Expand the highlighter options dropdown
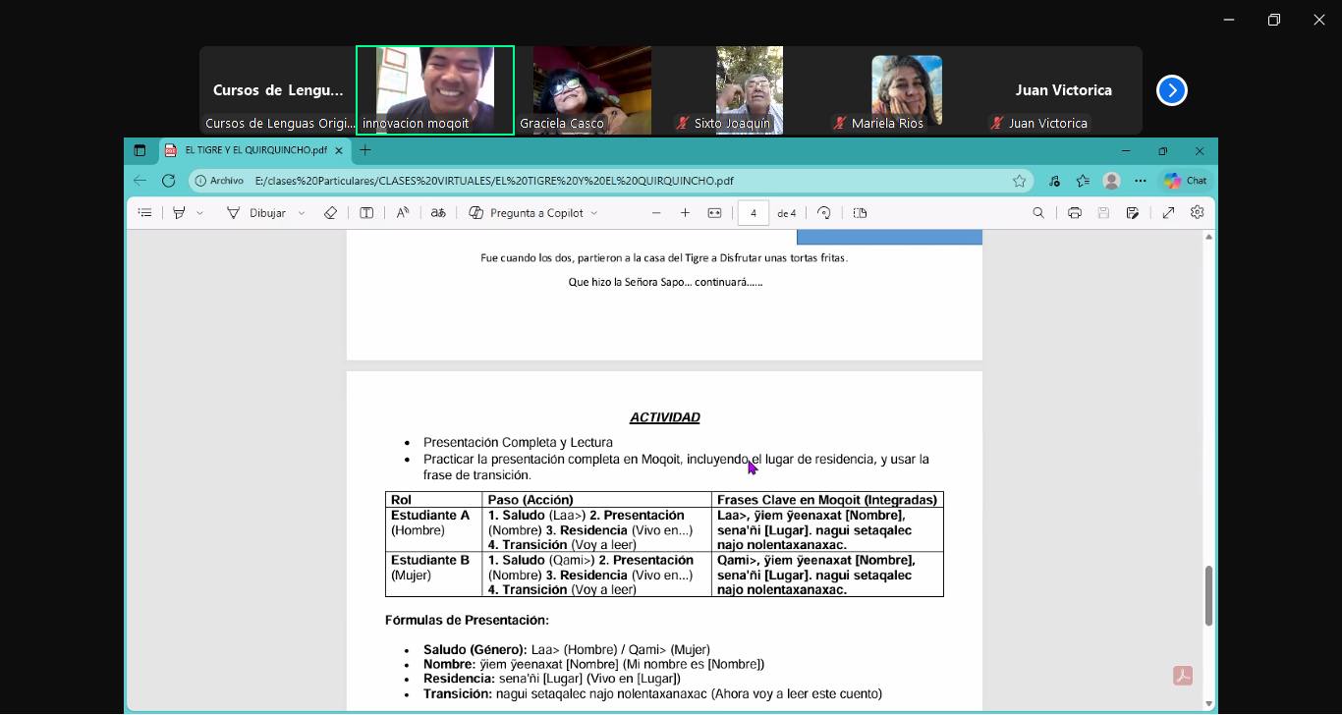This screenshot has width=1342, height=715. coord(200,213)
